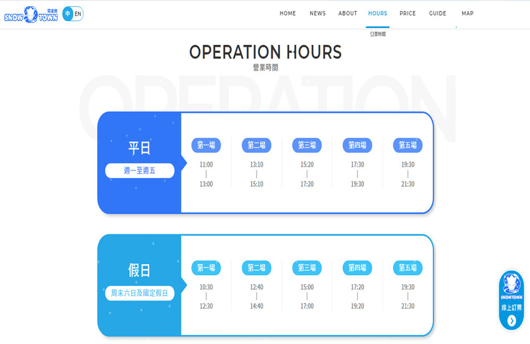The width and height of the screenshot is (530, 344).
Task: Switch language to Chinese (中)
Action: [68, 14]
